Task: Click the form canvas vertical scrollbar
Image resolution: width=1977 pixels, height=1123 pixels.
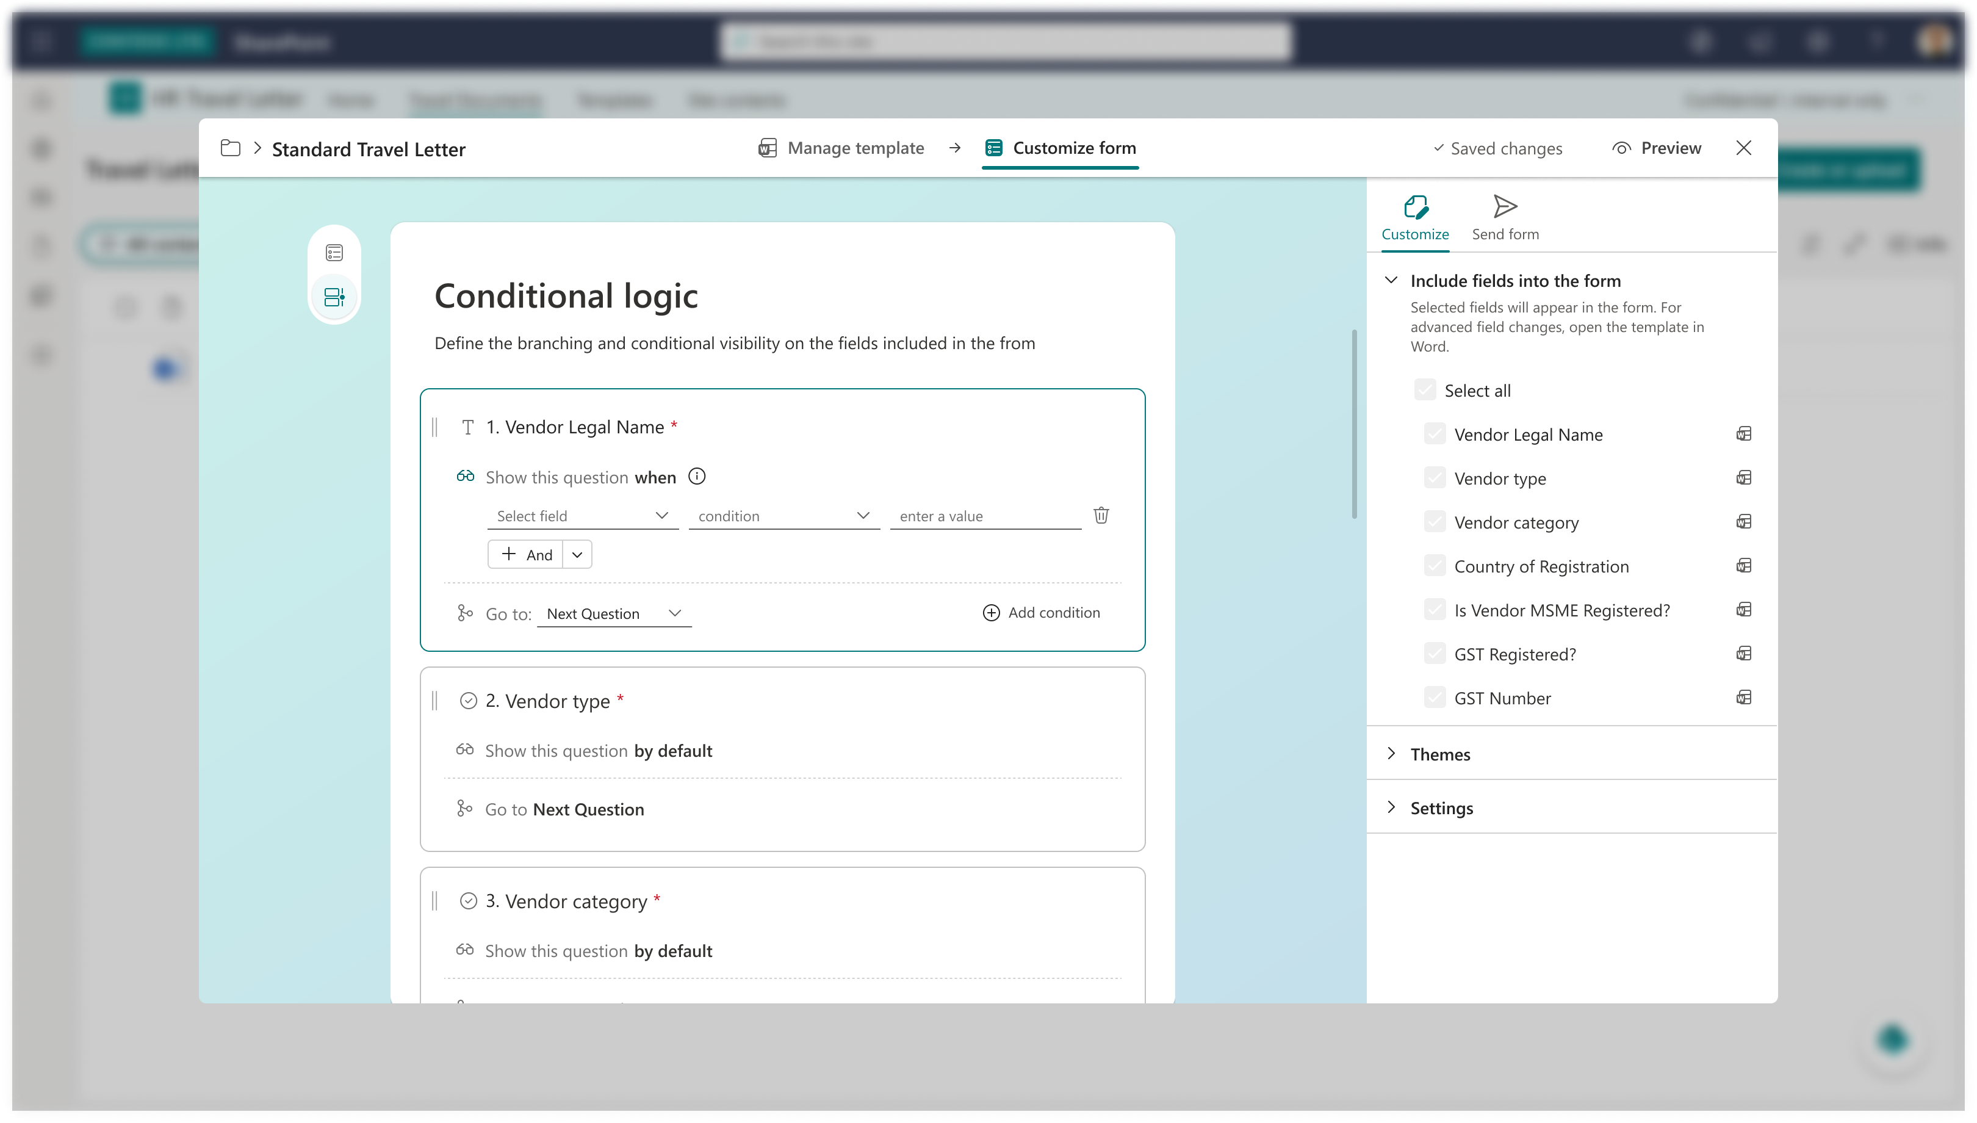Action: tap(1354, 424)
